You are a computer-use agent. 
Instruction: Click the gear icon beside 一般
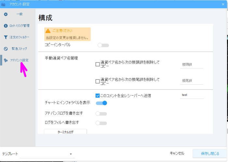[x=6, y=14]
